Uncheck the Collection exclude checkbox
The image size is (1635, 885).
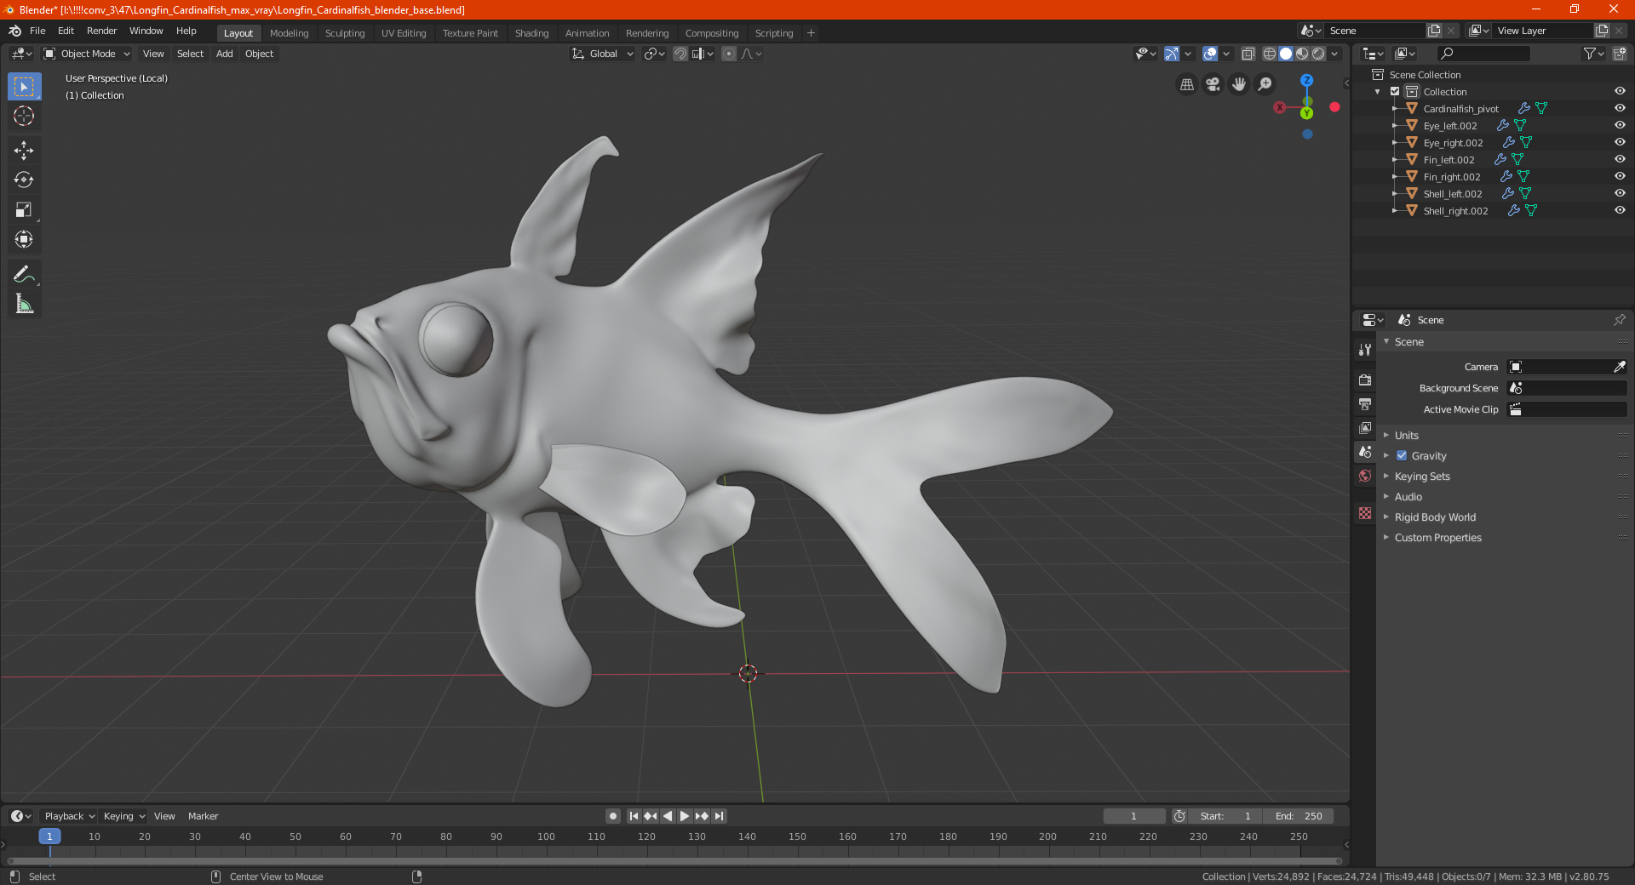[x=1395, y=92]
